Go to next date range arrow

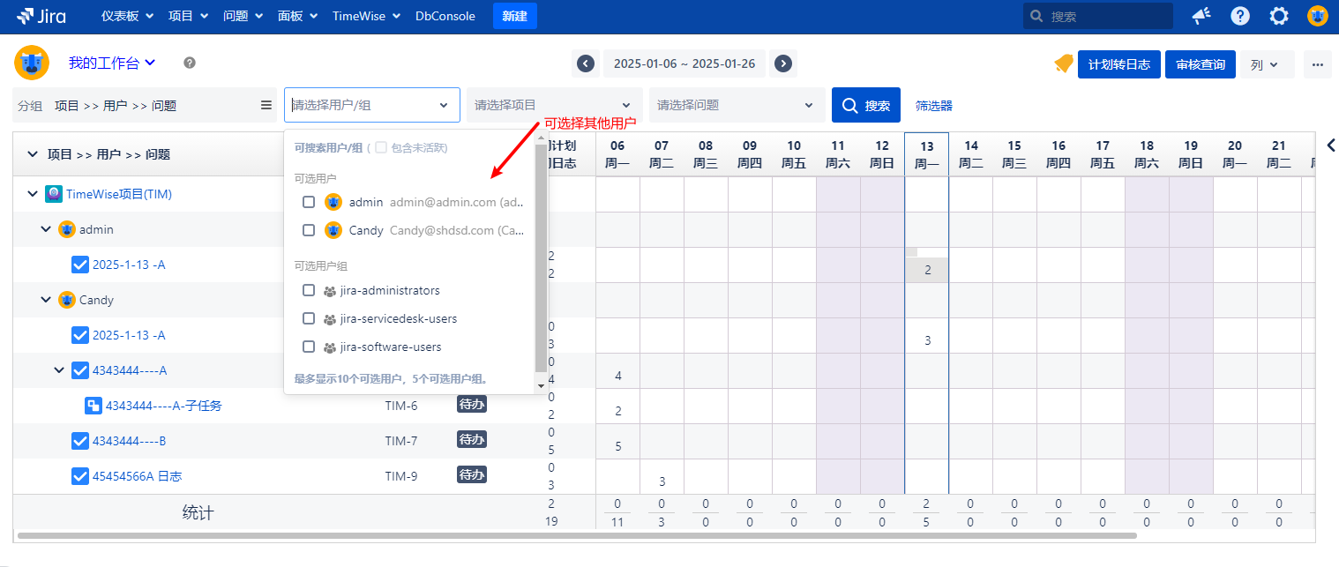(x=782, y=63)
